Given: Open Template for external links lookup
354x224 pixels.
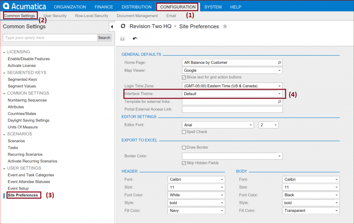Looking at the screenshot, I should click(x=279, y=102).
